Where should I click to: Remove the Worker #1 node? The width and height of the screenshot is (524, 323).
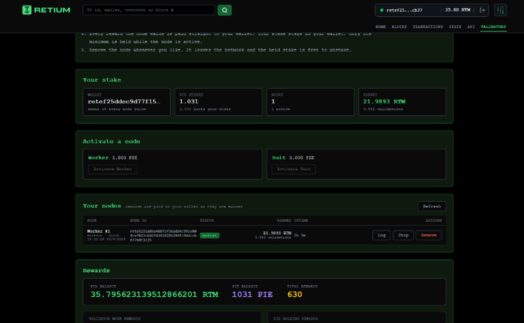click(x=428, y=235)
